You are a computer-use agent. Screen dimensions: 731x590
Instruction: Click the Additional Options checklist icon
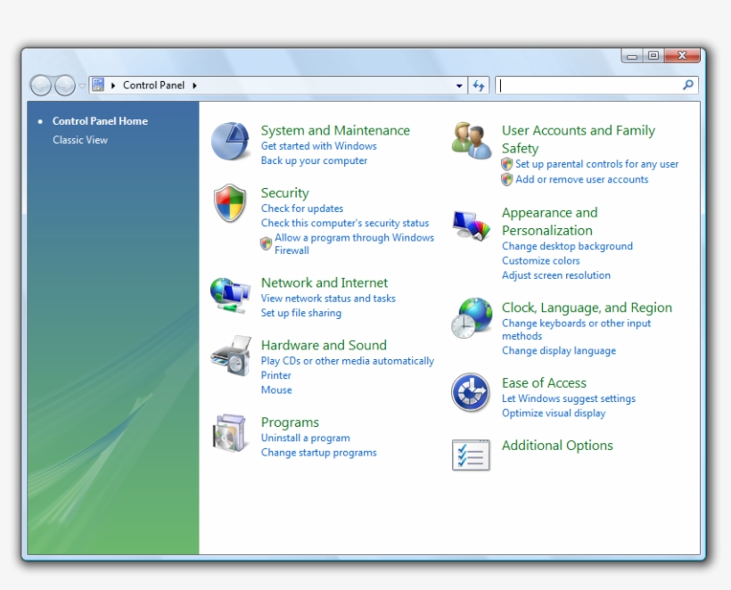coord(471,455)
